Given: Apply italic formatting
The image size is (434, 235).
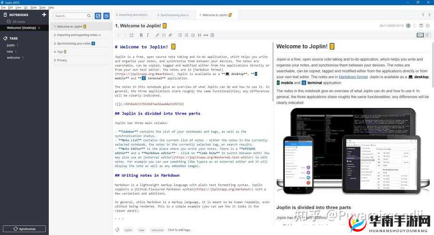Looking at the screenshot, I should (x=148, y=35).
